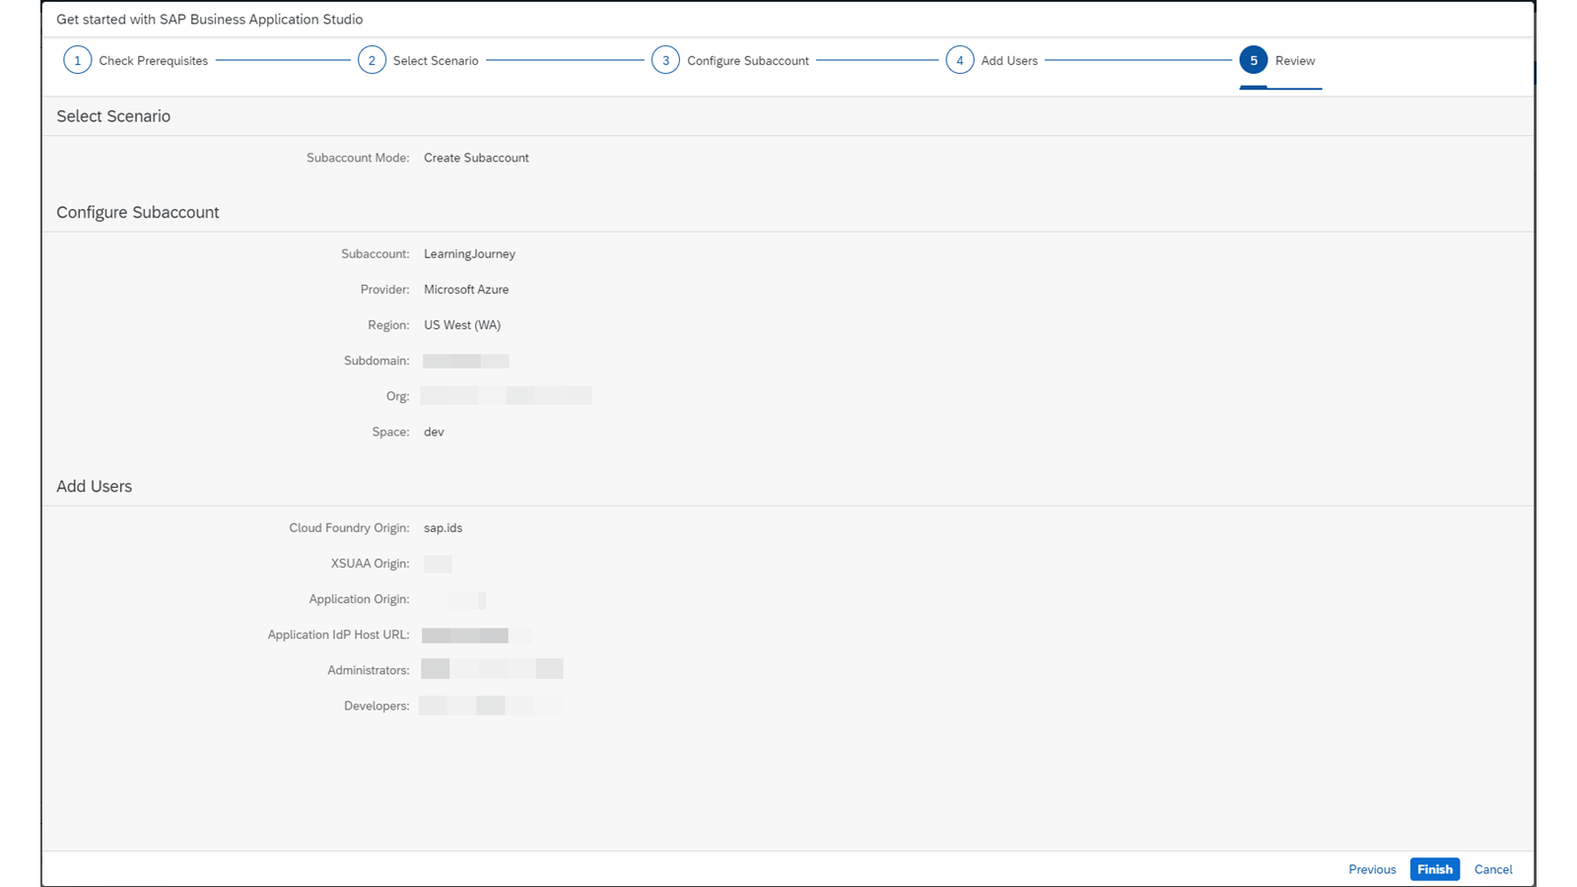Select the 'Microsoft Azure' provider value
The image size is (1577, 887).
(x=466, y=290)
